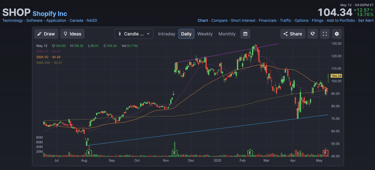Screen dimensions: 375x170
Task: Click the 2025 date axis label
Action: click(x=217, y=160)
